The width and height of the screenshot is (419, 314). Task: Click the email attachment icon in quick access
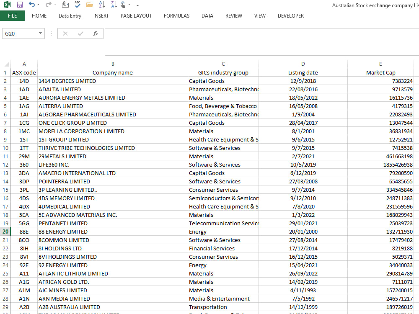65,5
